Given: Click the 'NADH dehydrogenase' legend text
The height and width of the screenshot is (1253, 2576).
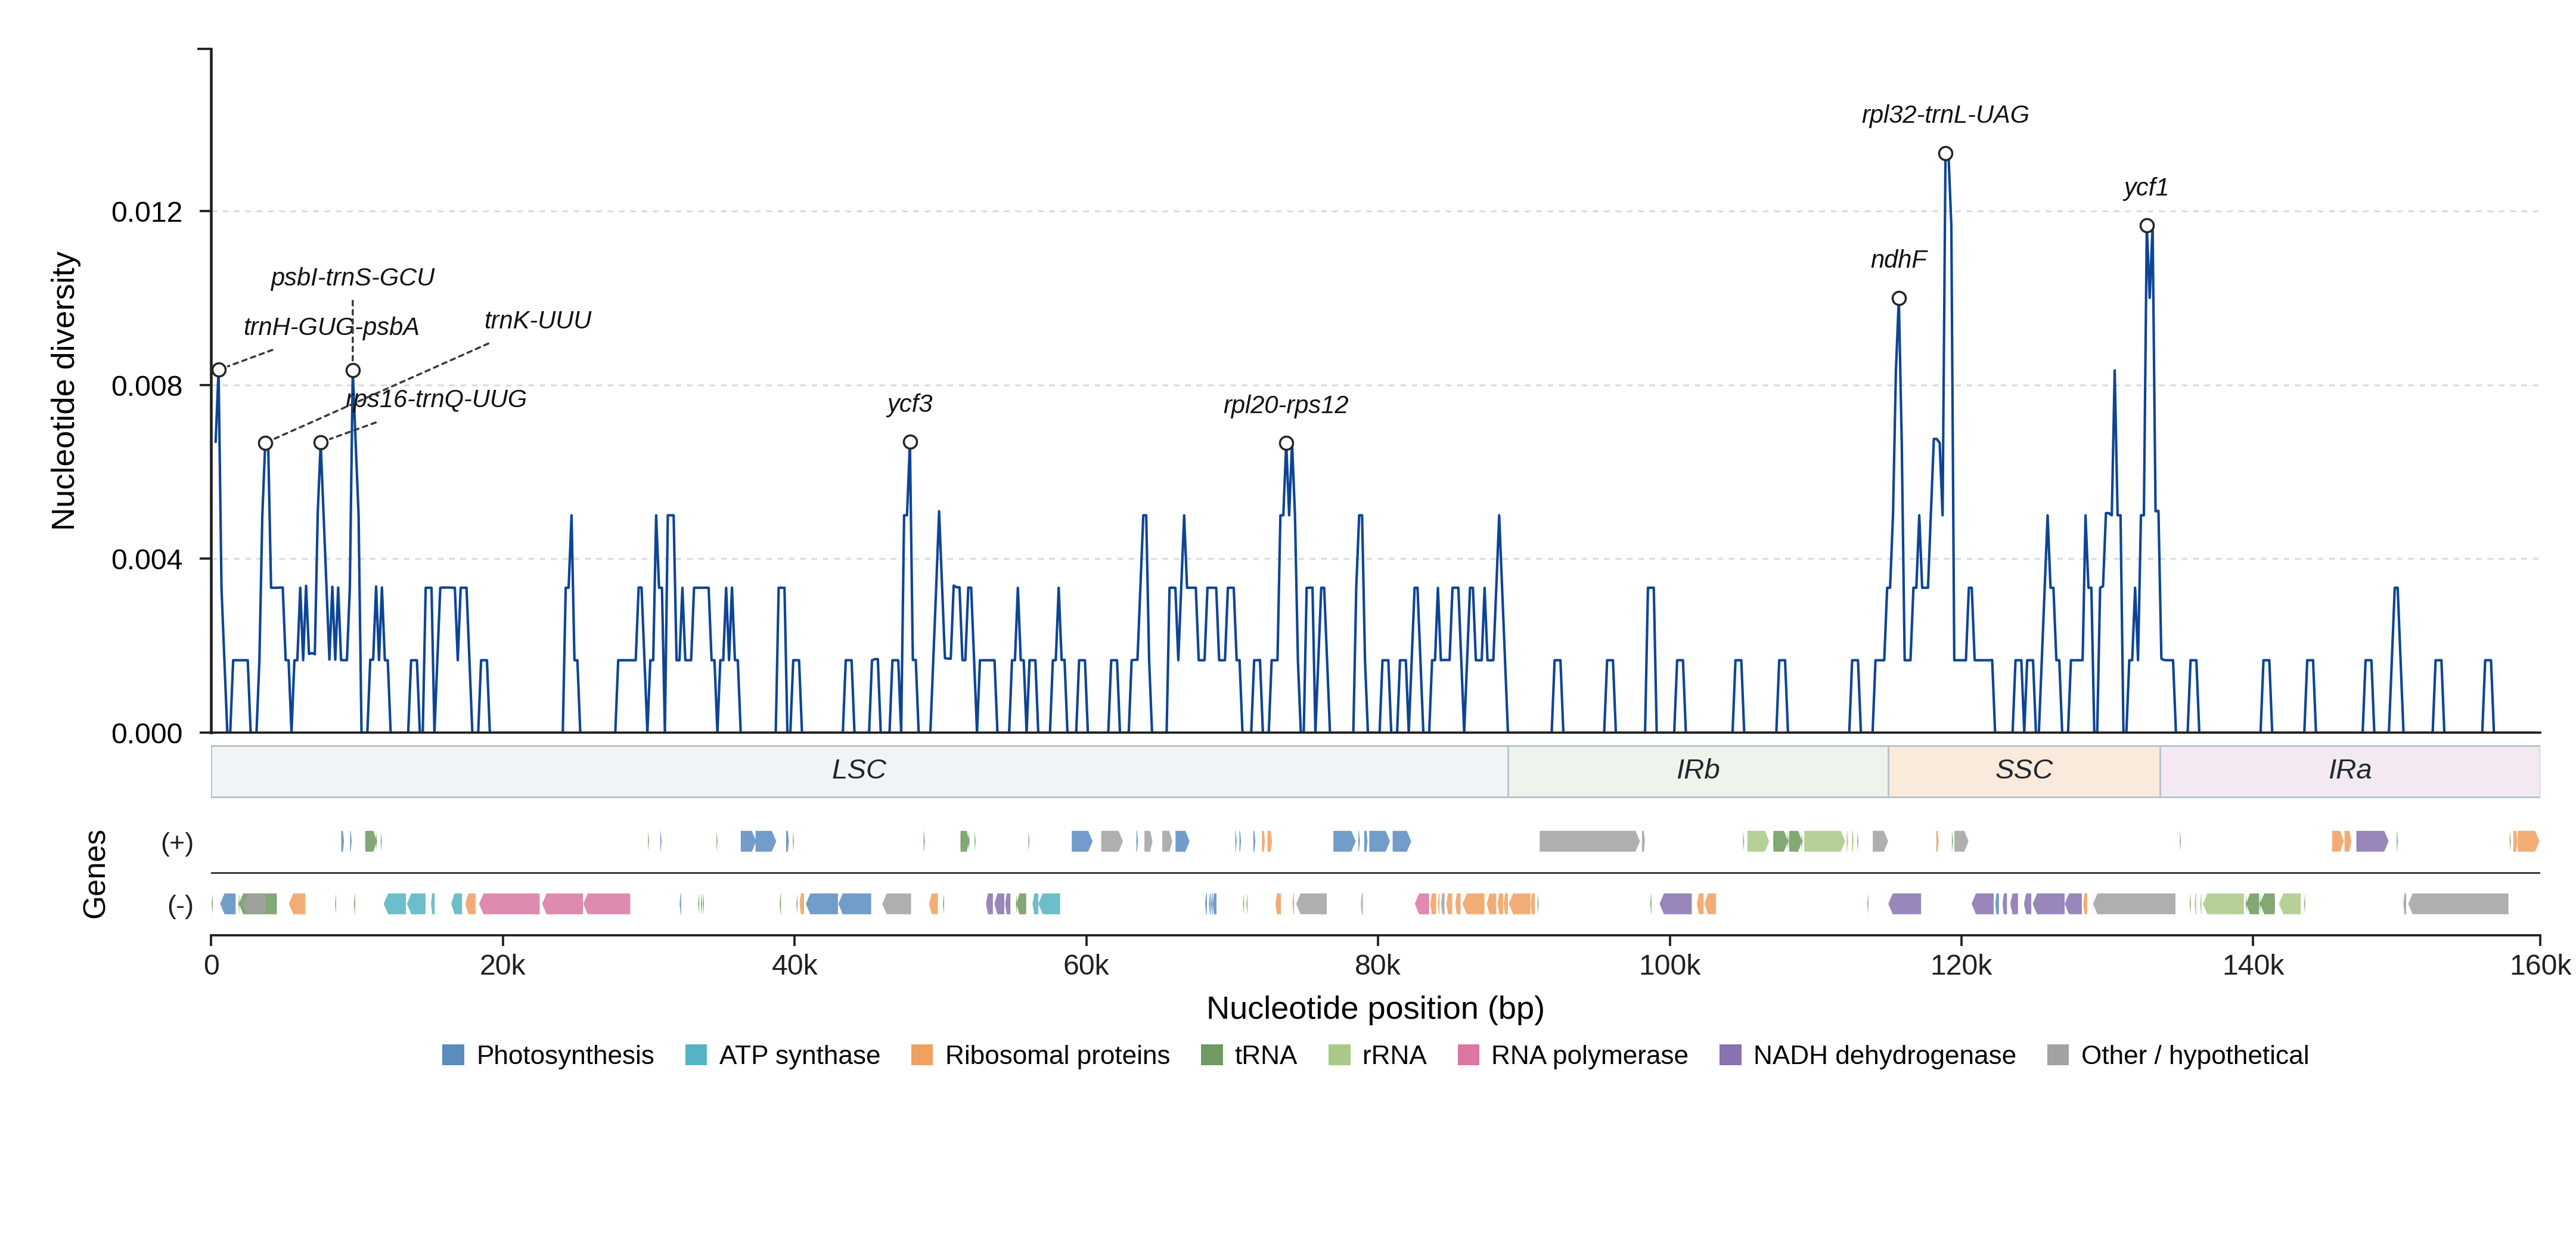Looking at the screenshot, I should (1884, 1055).
